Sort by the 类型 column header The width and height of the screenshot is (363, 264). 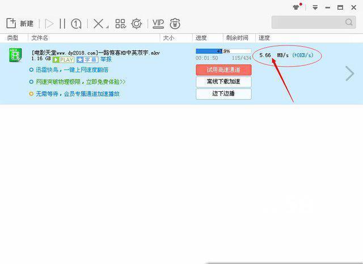pos(12,38)
